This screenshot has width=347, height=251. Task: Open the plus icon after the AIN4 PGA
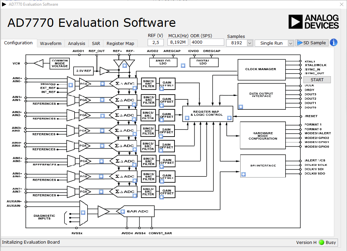(102, 146)
